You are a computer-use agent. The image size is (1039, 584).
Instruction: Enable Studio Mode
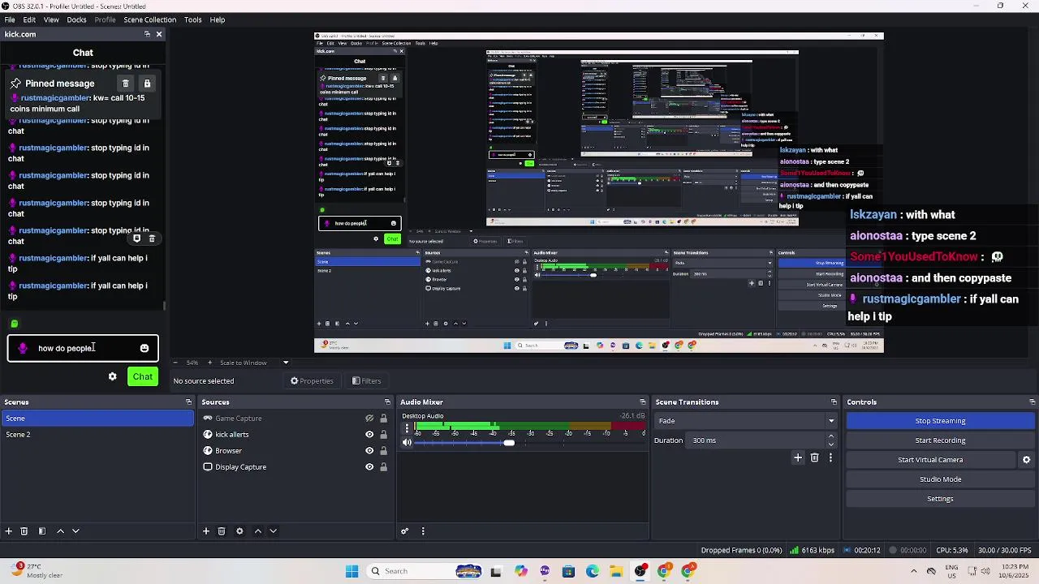tap(940, 479)
